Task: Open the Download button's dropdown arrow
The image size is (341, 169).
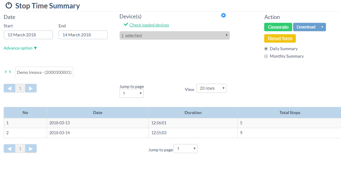Action: [x=322, y=27]
